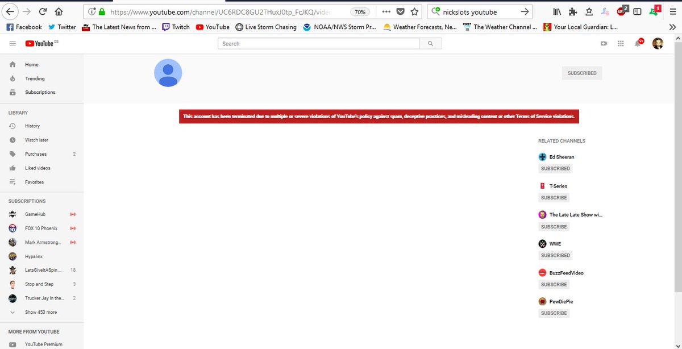
Task: Go back with the browser back arrow
Action: [x=10, y=11]
